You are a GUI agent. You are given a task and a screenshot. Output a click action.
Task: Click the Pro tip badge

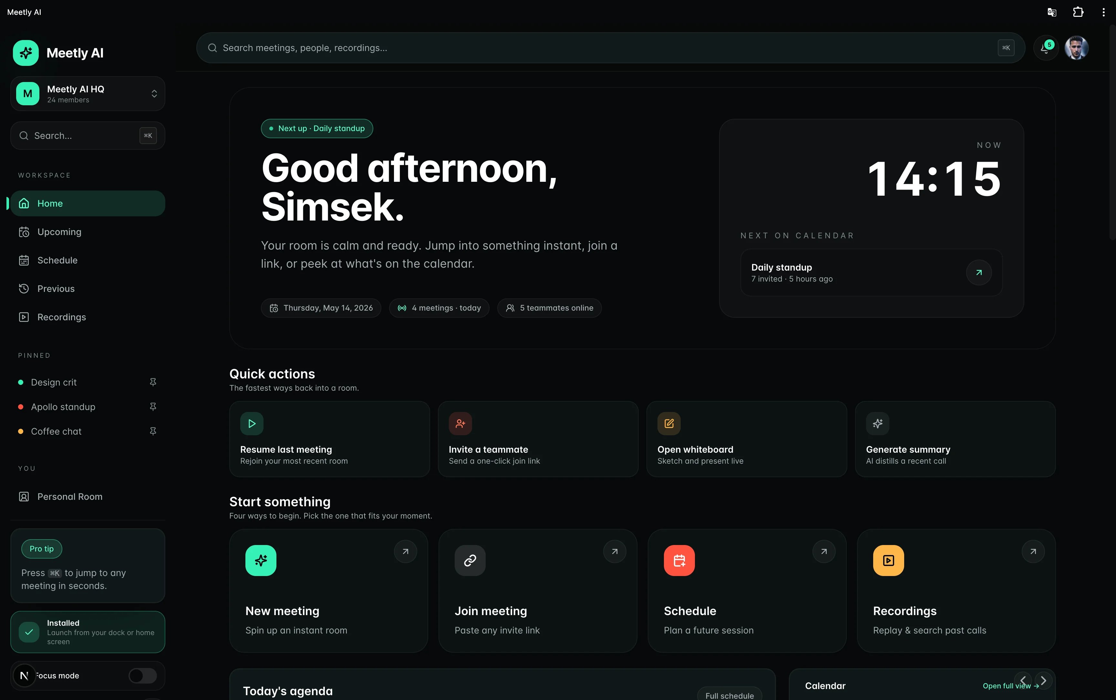pyautogui.click(x=42, y=549)
